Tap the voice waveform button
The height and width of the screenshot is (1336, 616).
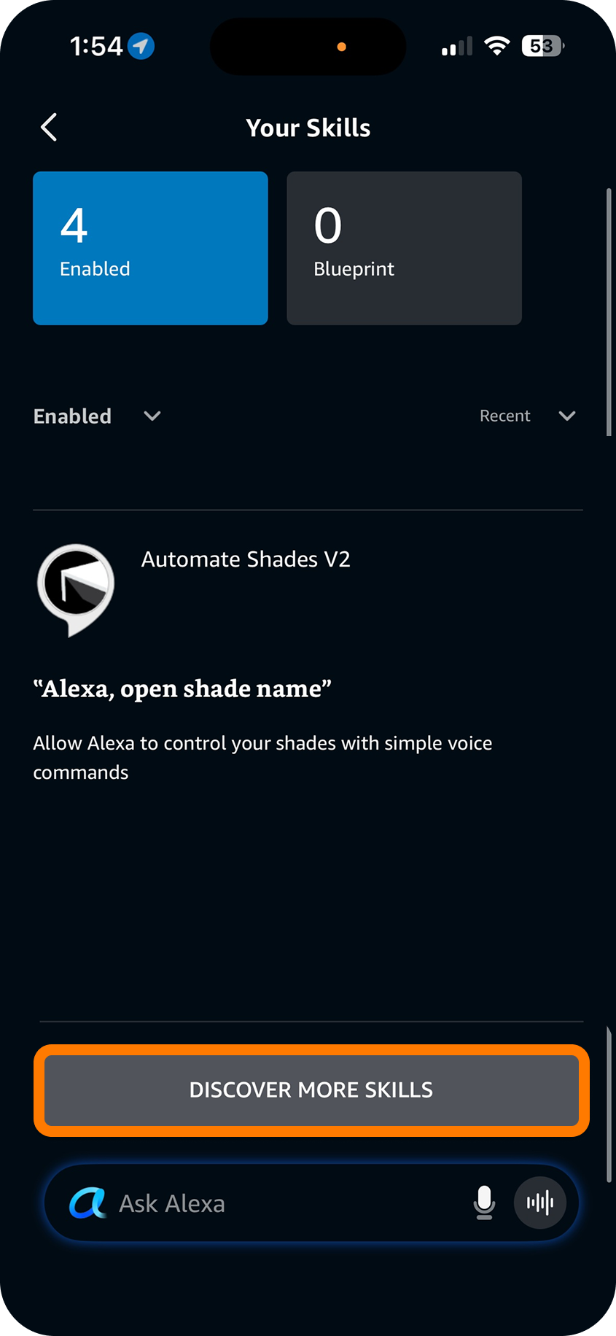[x=540, y=1203]
